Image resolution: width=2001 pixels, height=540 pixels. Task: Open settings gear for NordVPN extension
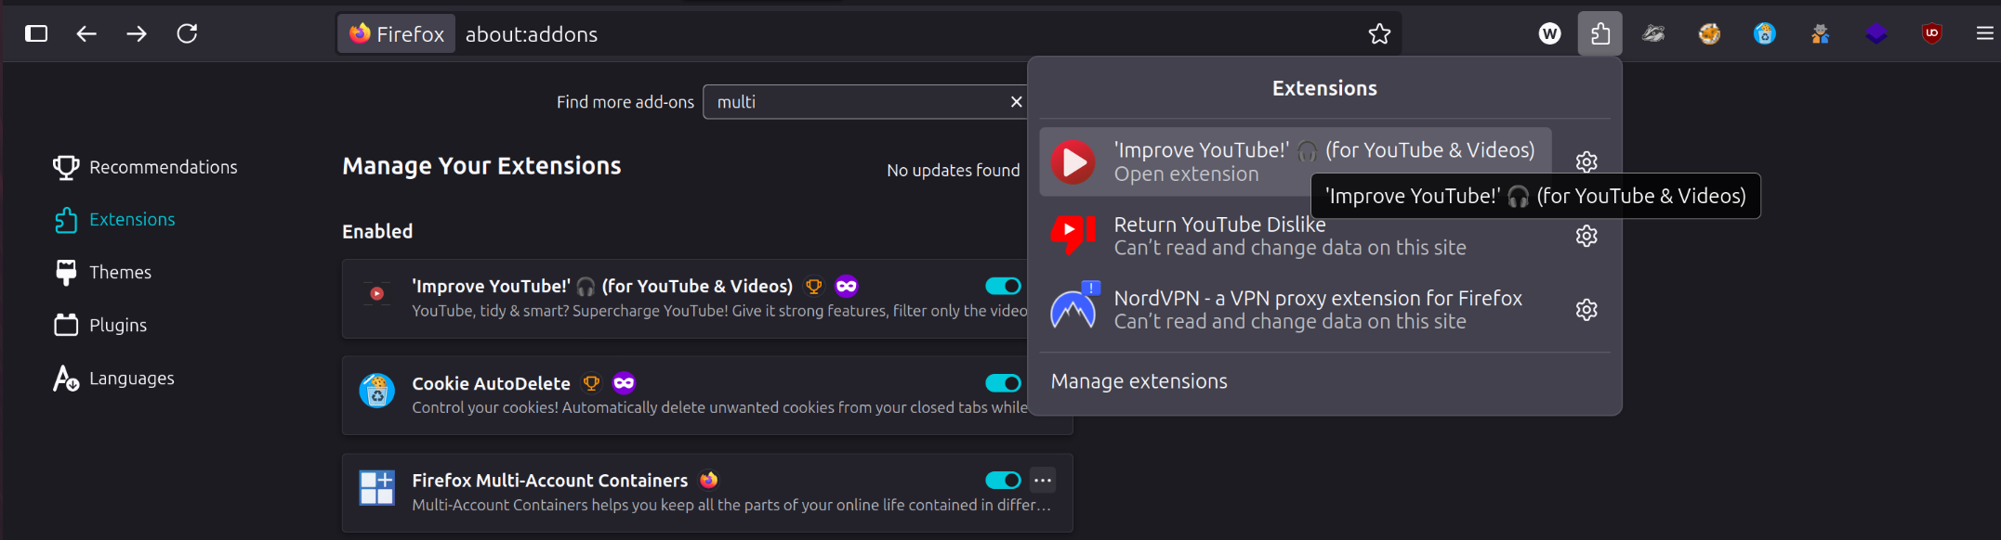click(1586, 310)
